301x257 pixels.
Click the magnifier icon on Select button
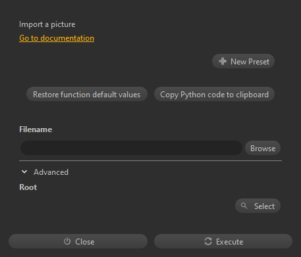(x=244, y=206)
